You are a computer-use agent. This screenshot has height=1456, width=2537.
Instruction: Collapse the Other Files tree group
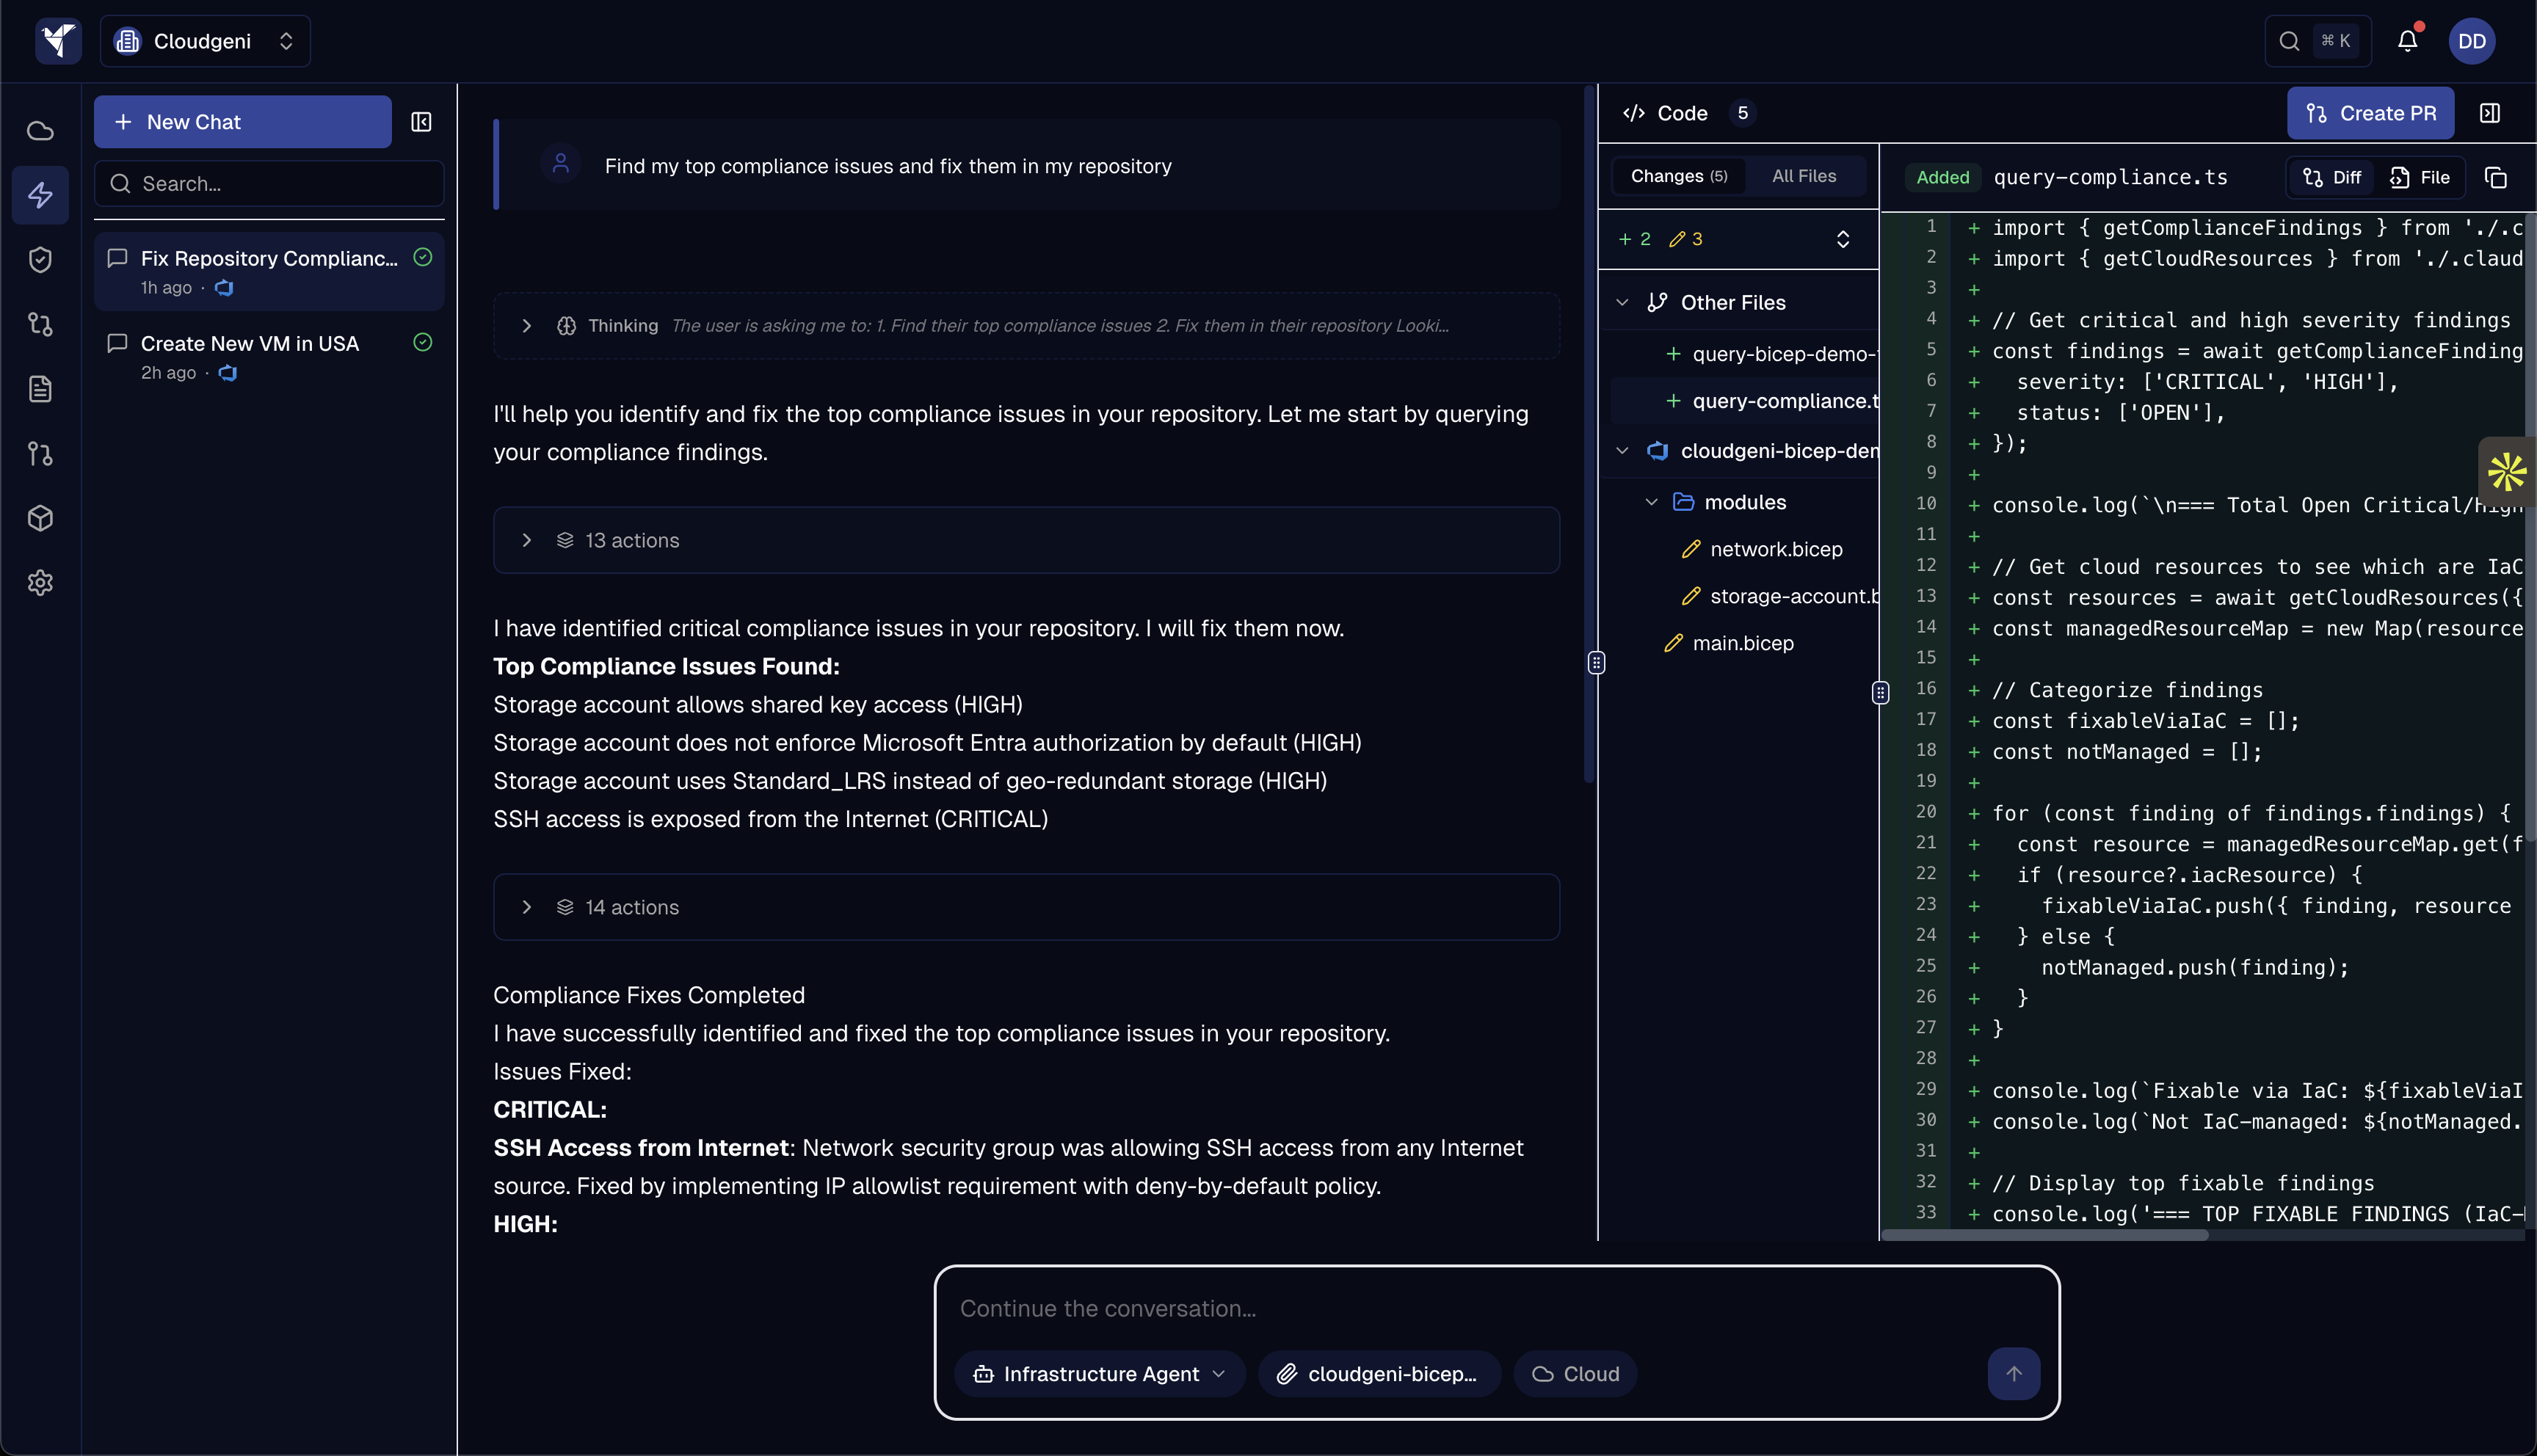(x=1622, y=302)
